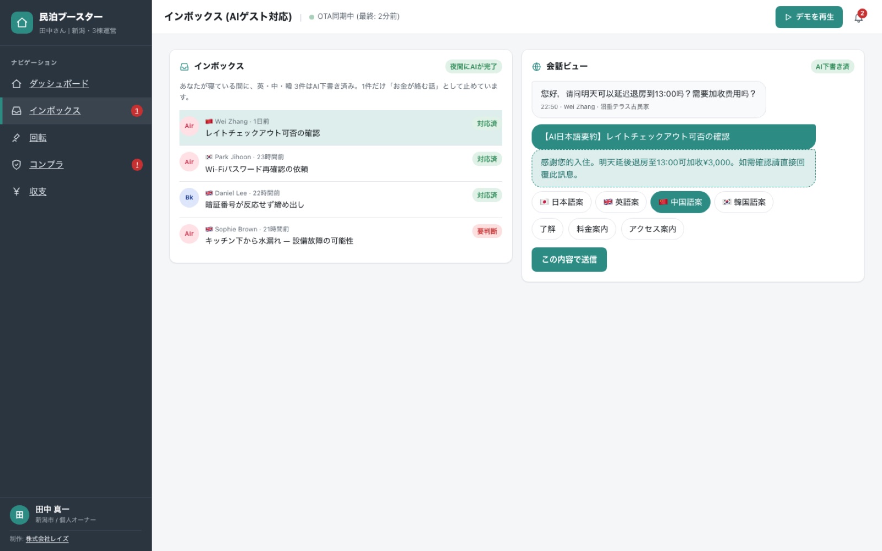
Task: Choose the 了解 quick reply chip
Action: coord(547,229)
